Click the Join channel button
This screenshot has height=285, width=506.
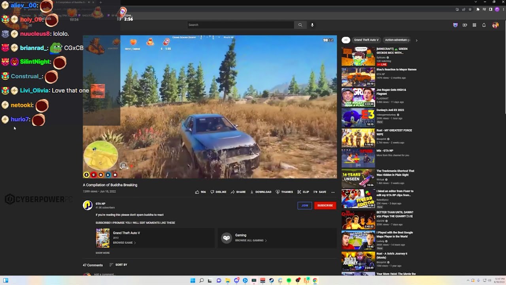tap(304, 205)
